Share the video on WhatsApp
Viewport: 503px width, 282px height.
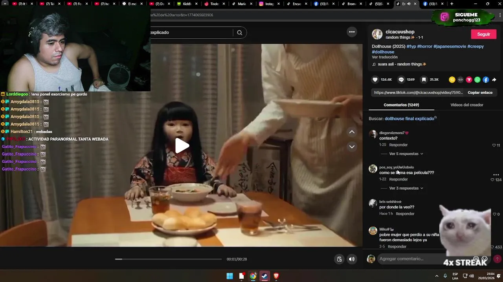[477, 80]
